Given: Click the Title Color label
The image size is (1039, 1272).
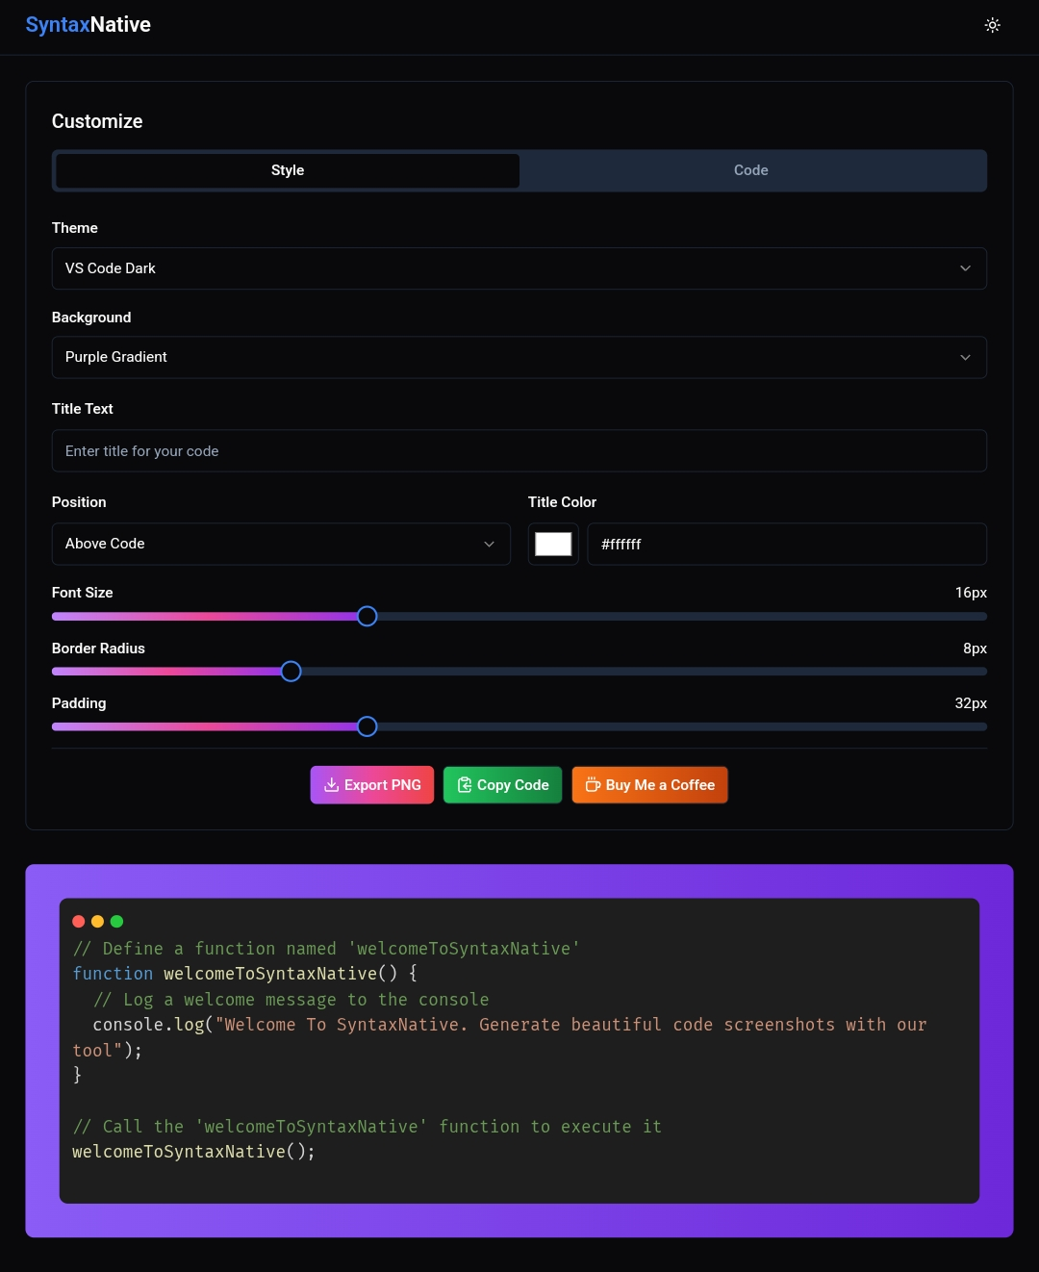Looking at the screenshot, I should pos(562,502).
